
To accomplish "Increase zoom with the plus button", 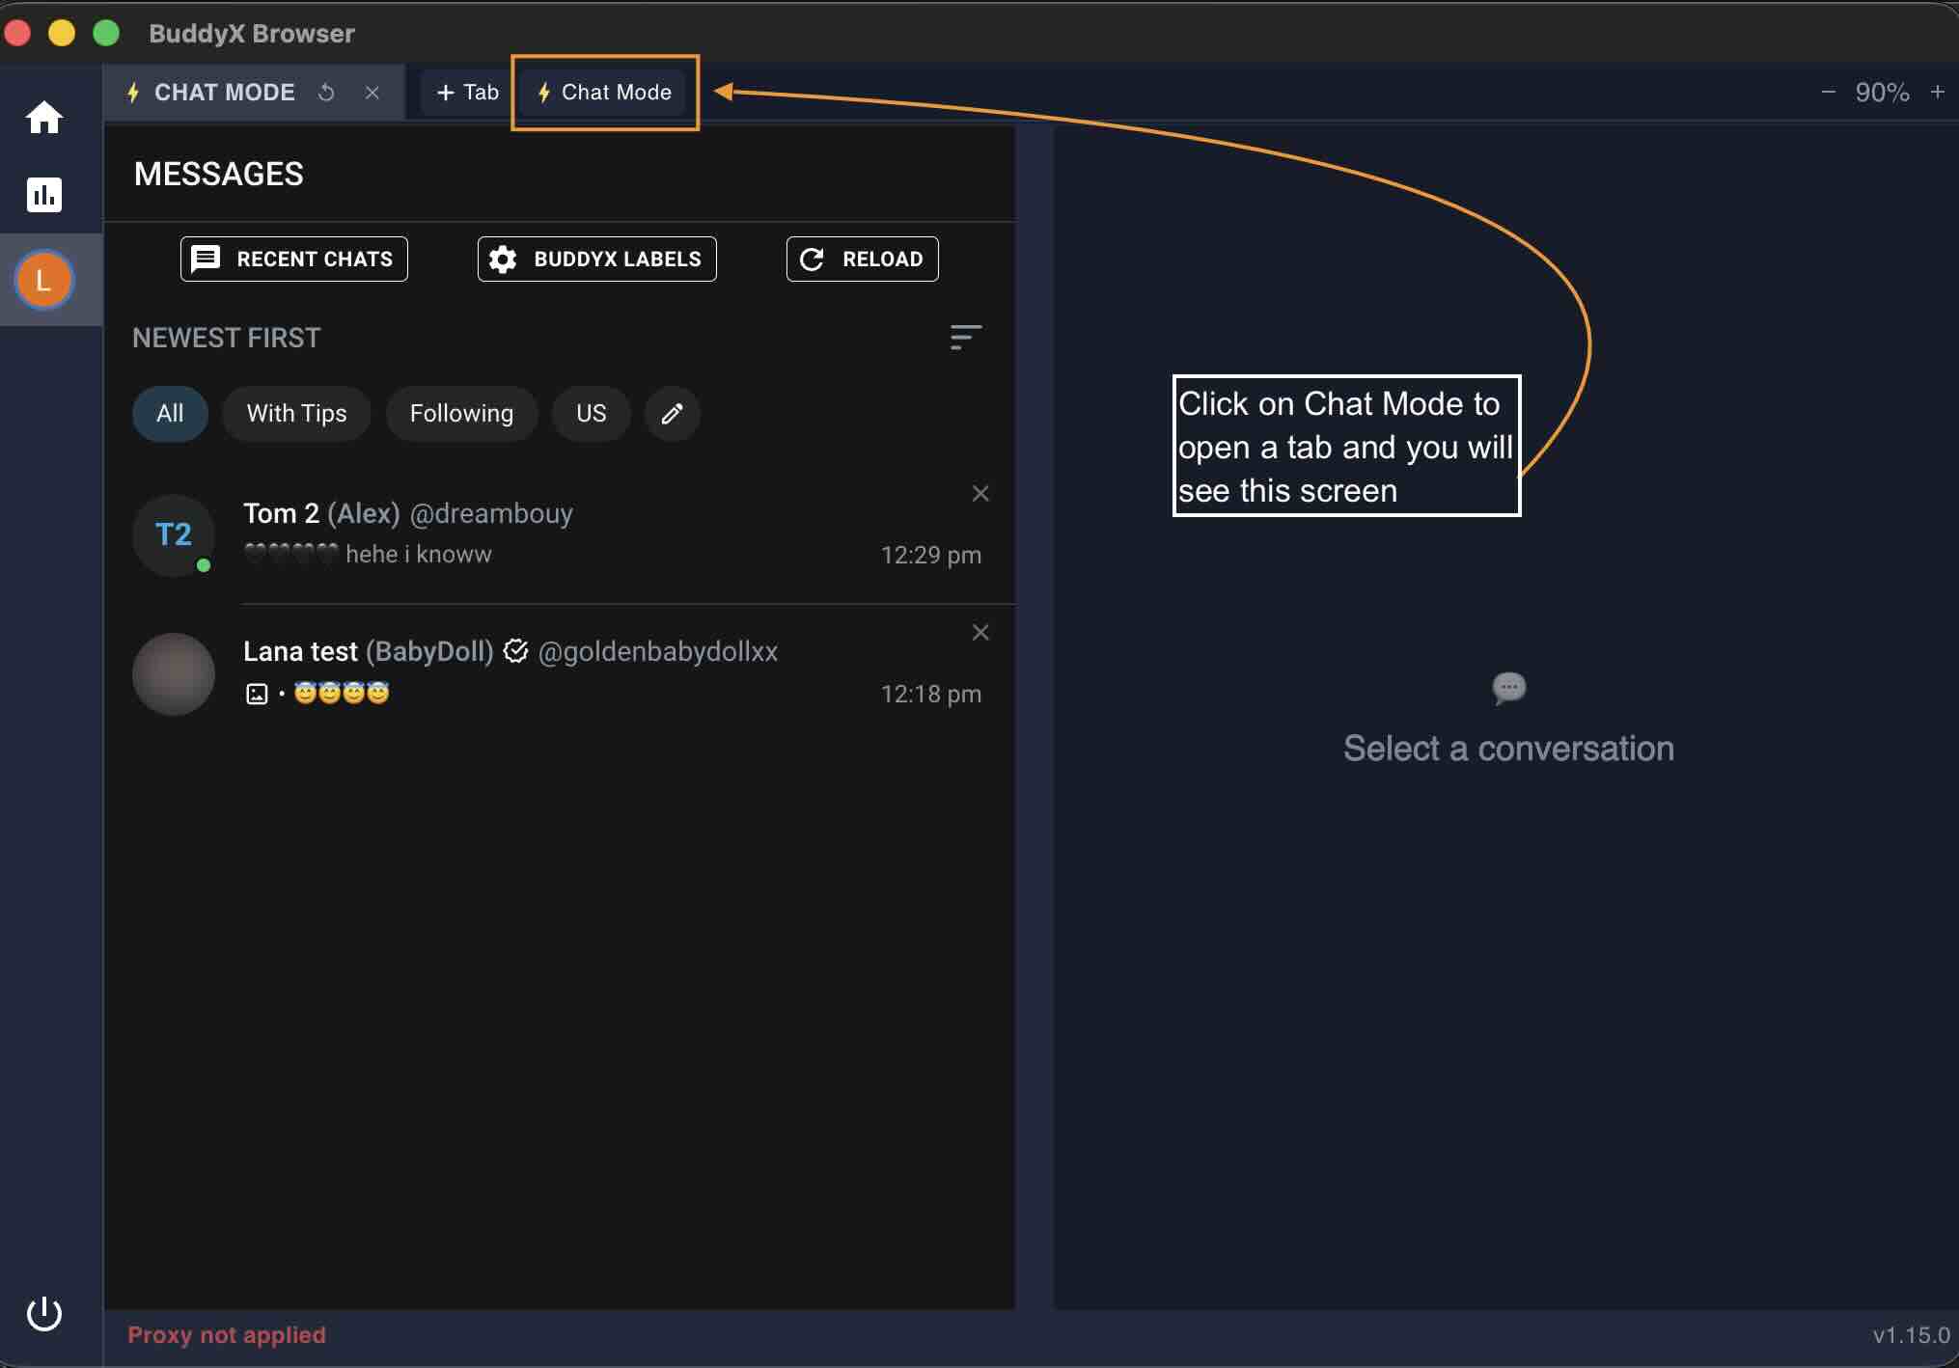I will [1937, 93].
